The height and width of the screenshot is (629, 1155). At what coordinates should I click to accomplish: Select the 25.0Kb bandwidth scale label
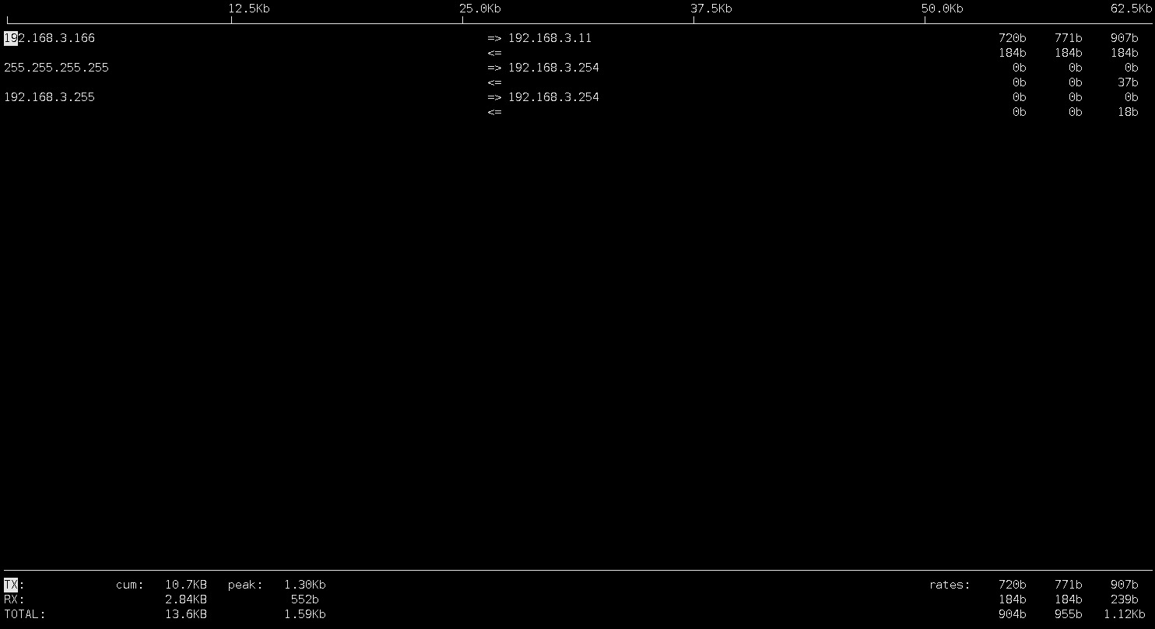point(479,9)
